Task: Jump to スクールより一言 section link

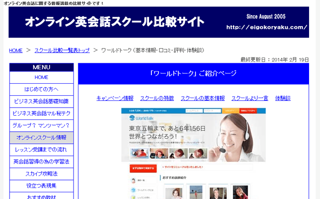Action: point(250,98)
